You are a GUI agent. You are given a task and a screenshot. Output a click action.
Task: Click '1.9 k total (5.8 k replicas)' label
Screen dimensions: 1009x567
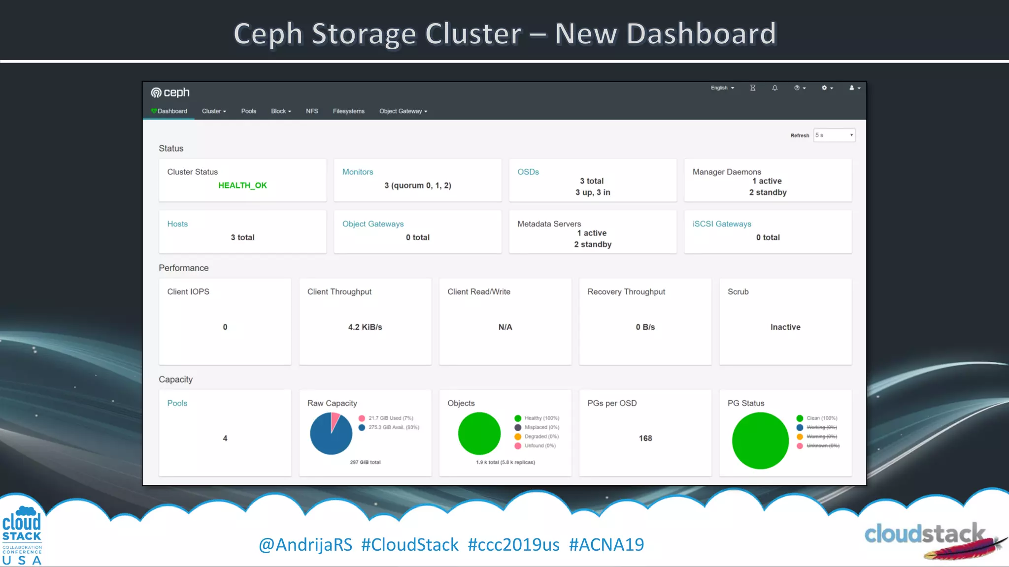[505, 462]
